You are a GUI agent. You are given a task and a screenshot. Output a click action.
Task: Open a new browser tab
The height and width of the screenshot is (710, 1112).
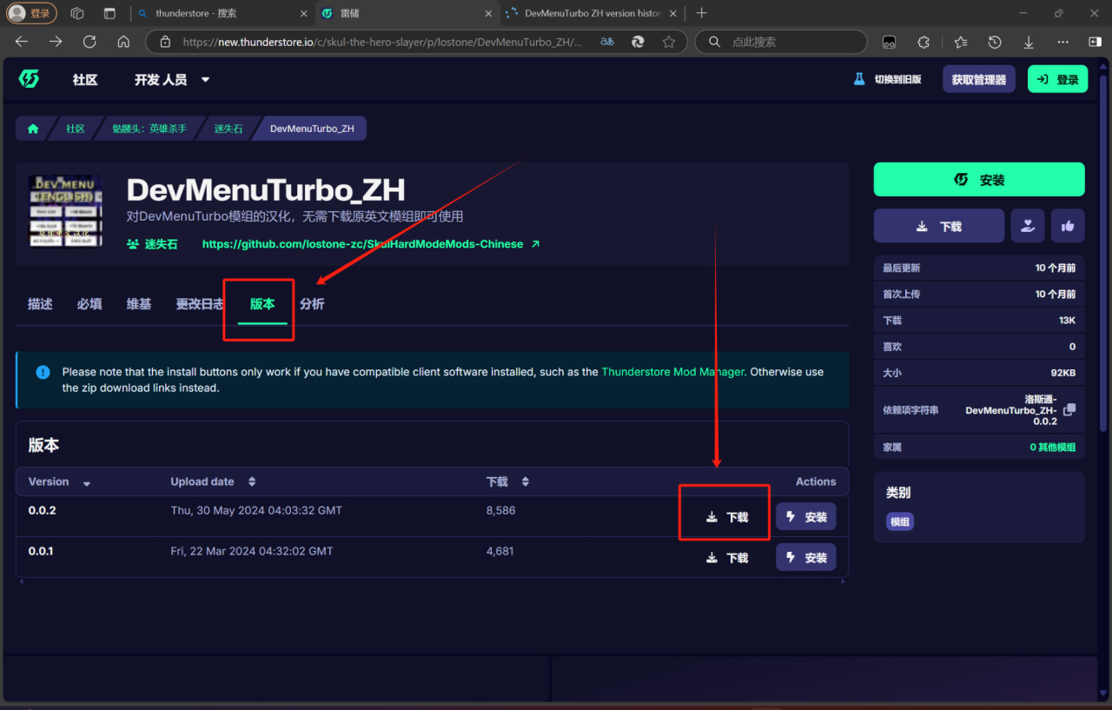pyautogui.click(x=702, y=13)
